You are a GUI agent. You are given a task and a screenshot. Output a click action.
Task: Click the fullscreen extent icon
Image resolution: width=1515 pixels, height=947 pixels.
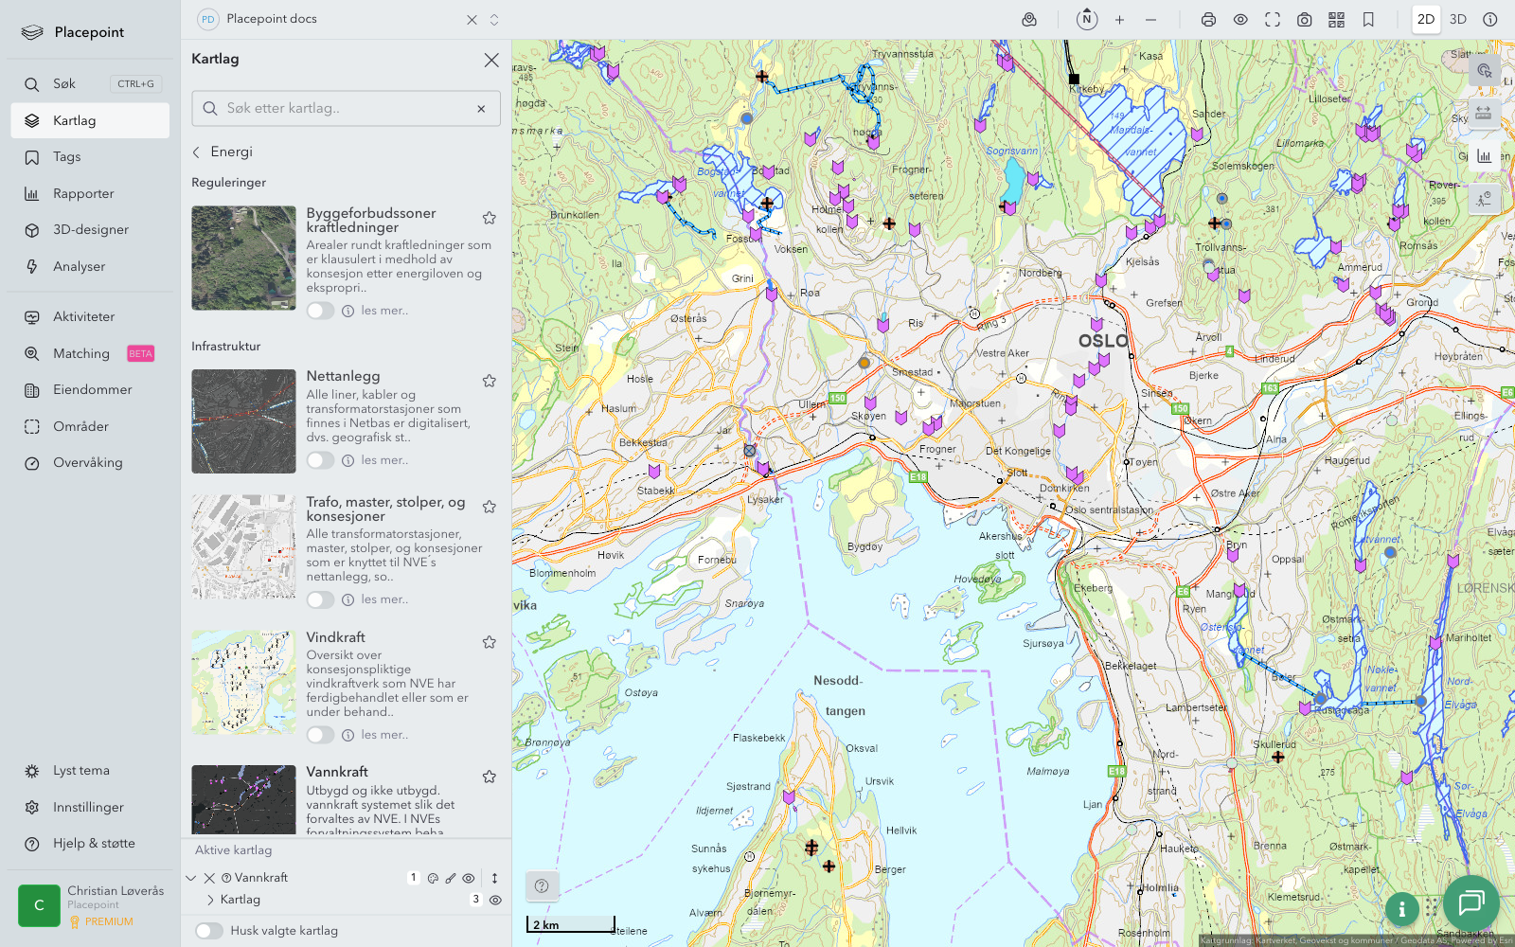click(x=1273, y=20)
